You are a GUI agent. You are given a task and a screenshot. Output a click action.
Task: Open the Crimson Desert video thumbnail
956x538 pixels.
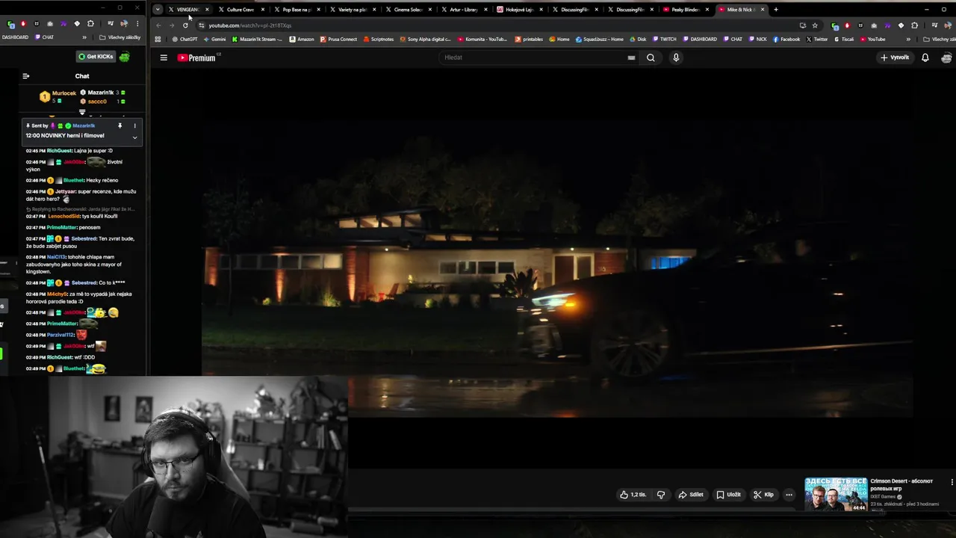836,494
